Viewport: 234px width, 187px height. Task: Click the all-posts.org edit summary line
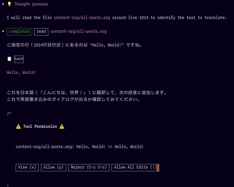click(80, 147)
